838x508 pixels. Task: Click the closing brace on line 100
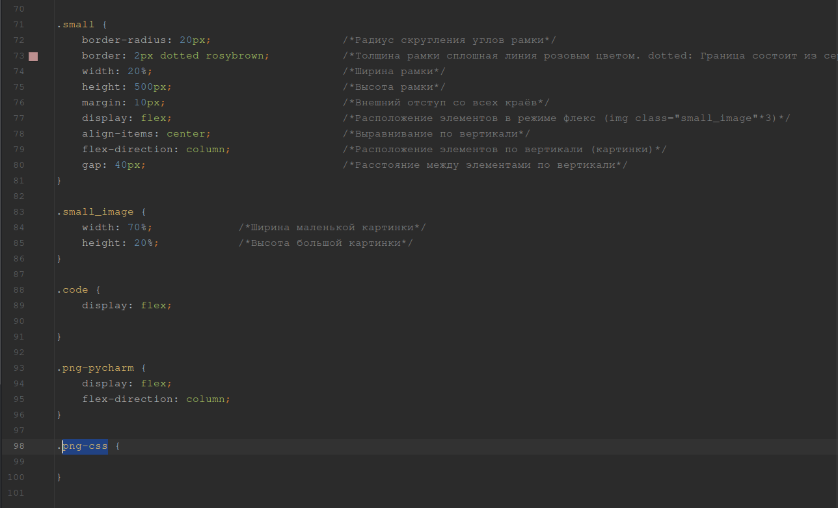point(59,477)
